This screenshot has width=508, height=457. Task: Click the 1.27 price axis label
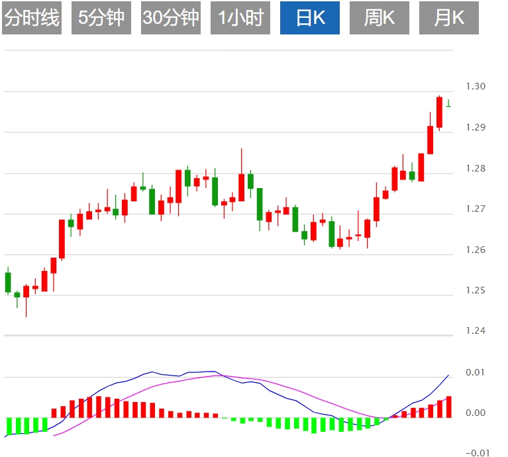click(476, 209)
